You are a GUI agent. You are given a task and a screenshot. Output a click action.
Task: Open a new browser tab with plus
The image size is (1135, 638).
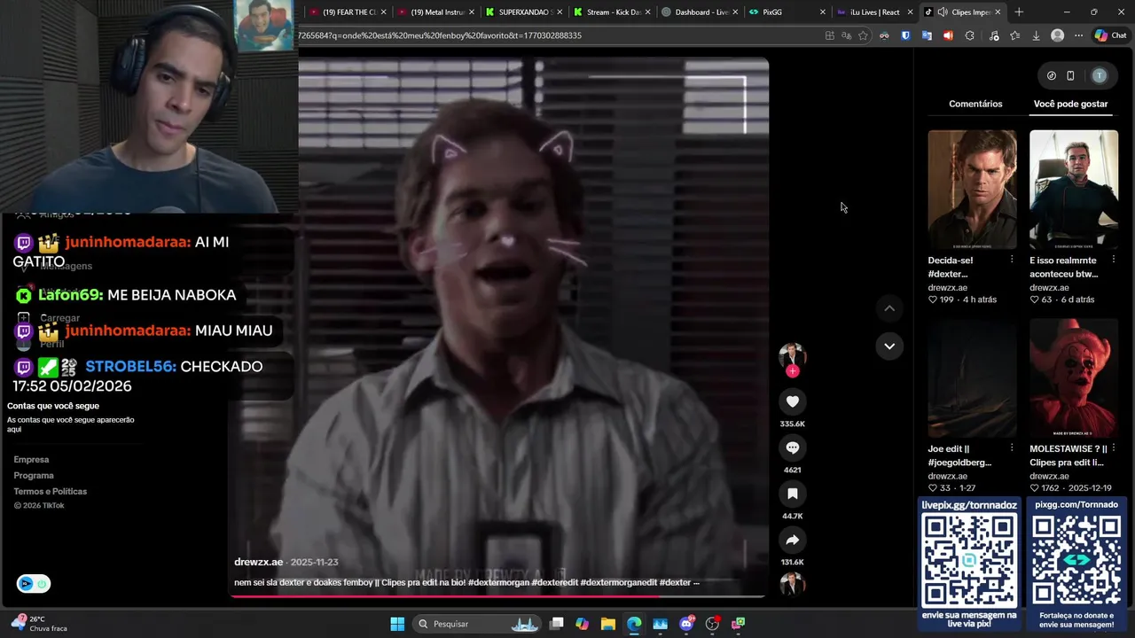click(1019, 12)
